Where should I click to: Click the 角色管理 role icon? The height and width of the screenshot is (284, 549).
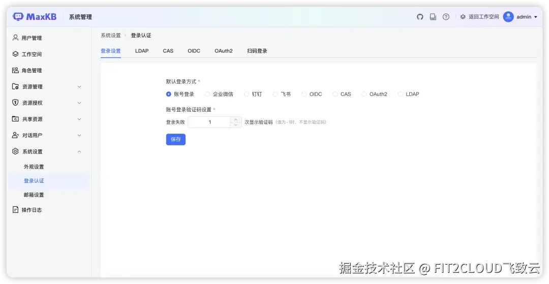tap(15, 70)
